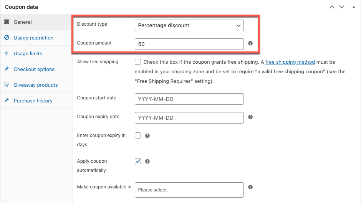Image resolution: width=361 pixels, height=203 pixels.
Task: Show help for Apply coupon automatically
Action: pyautogui.click(x=147, y=162)
